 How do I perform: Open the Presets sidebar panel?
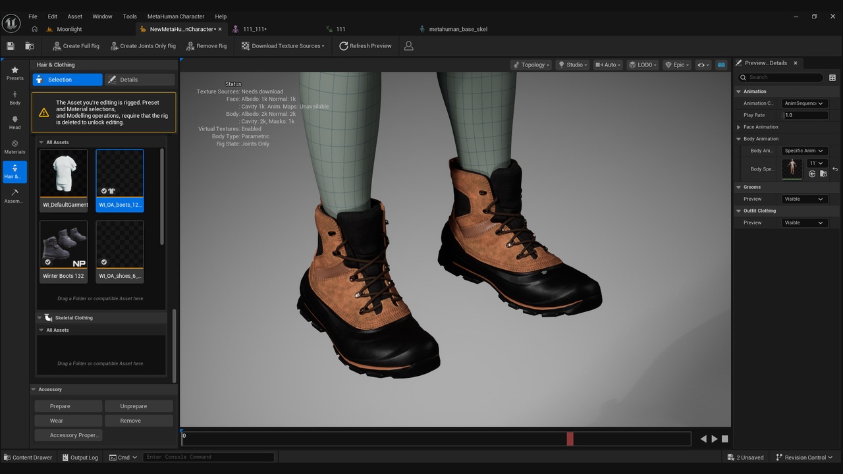(14, 74)
